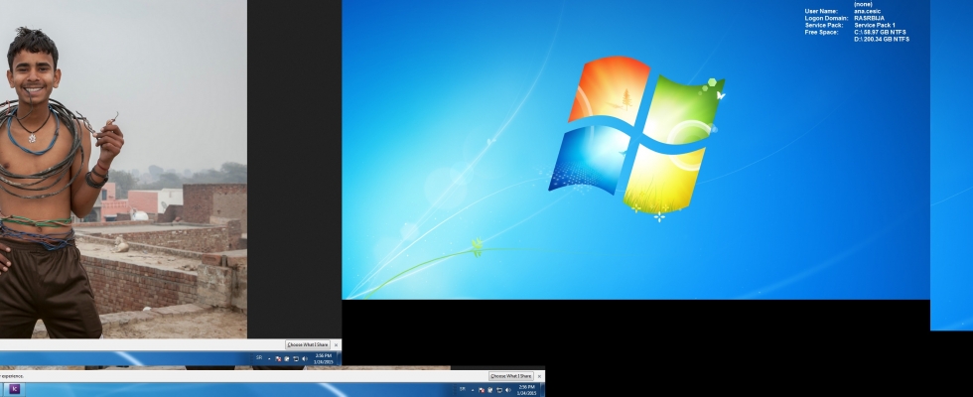Open Action Center flag in lower taskbar
Viewport: 973px width, 397px height.
pos(483,390)
